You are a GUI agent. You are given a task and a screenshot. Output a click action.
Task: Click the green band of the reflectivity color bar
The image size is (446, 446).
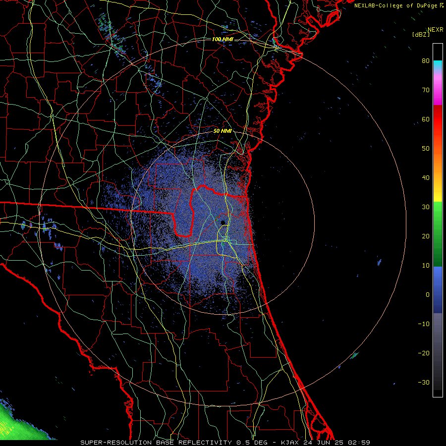coord(438,234)
